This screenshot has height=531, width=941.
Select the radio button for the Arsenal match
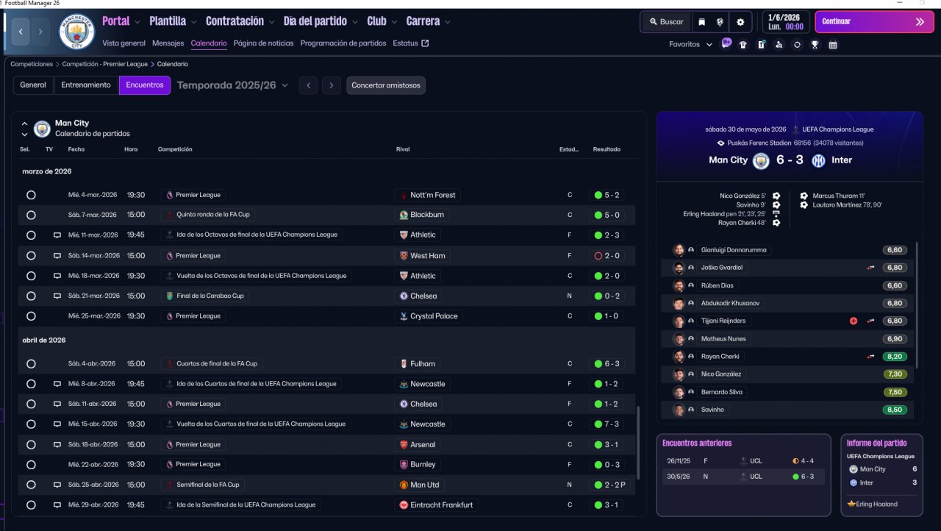31,444
